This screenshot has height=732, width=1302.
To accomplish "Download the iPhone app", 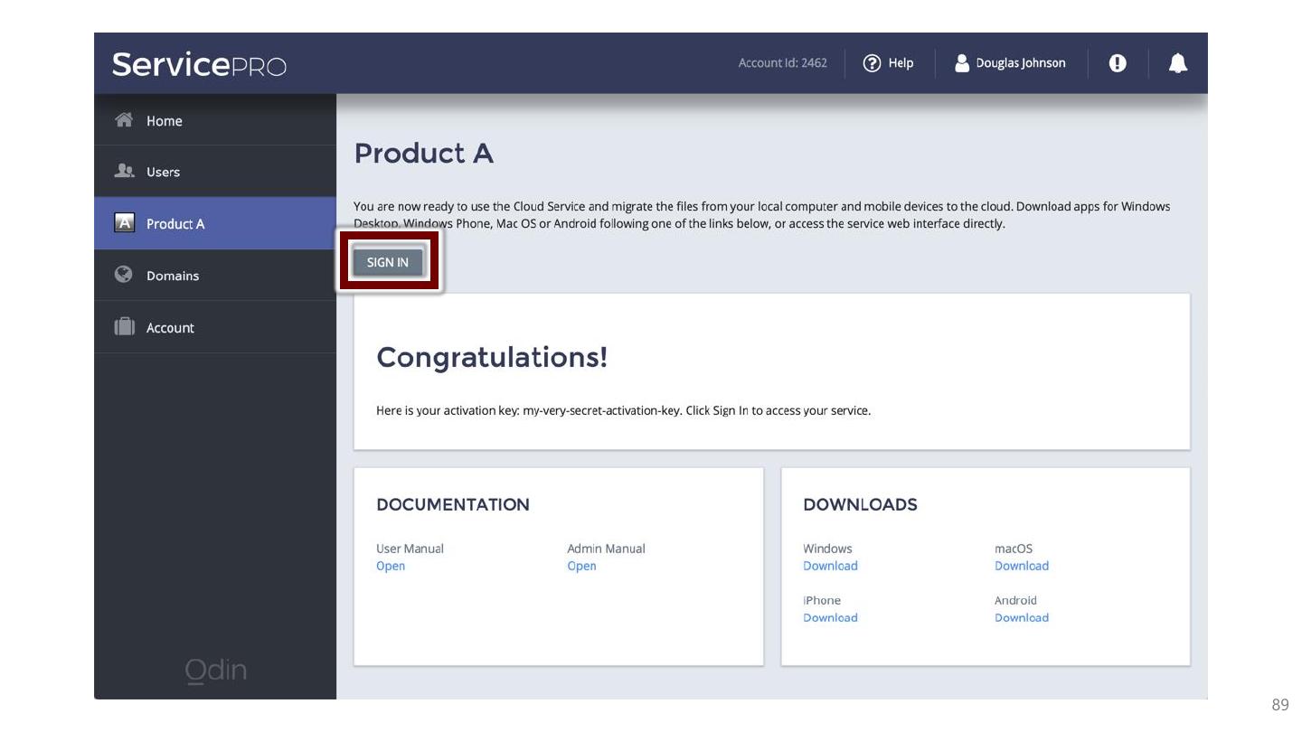I will pos(830,618).
